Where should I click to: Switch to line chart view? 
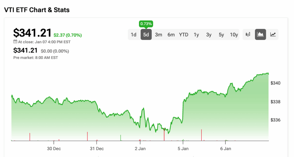(x=273, y=35)
